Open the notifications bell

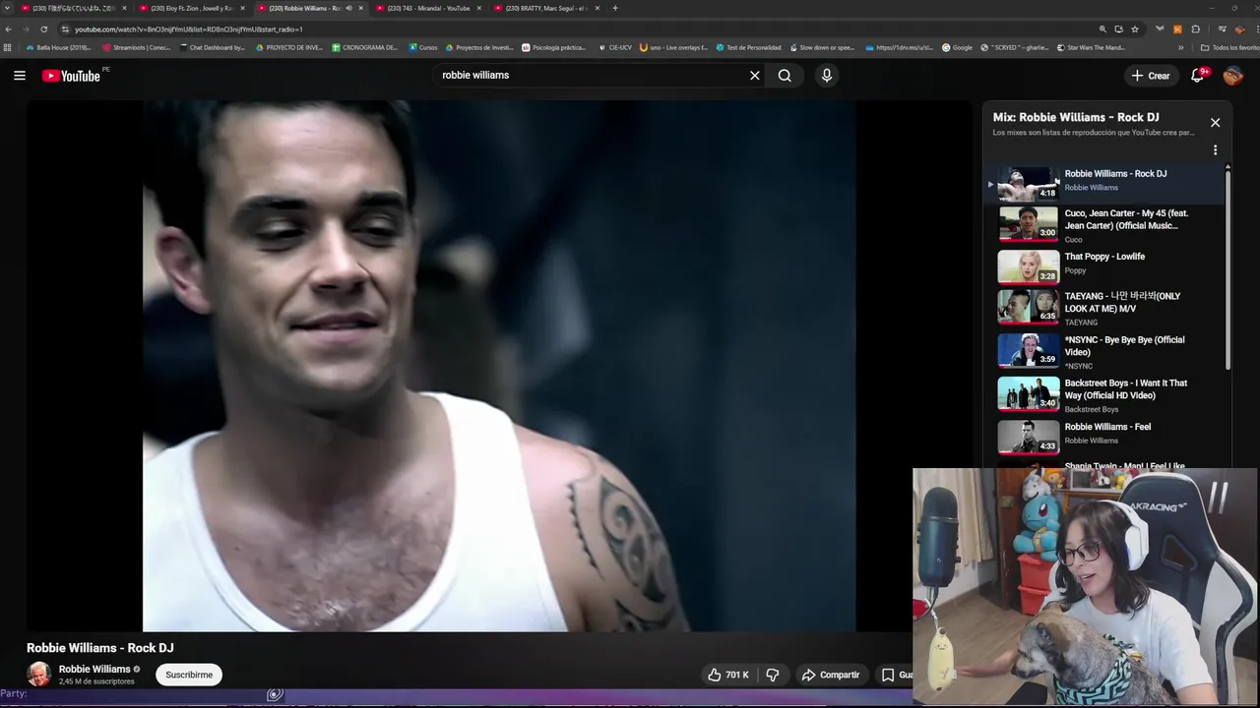(1198, 76)
